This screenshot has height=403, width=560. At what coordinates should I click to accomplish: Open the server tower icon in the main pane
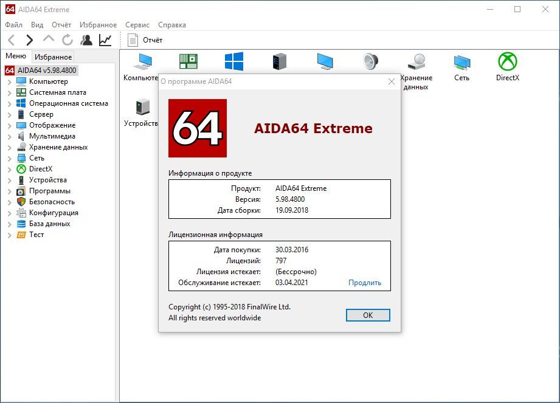pos(279,61)
